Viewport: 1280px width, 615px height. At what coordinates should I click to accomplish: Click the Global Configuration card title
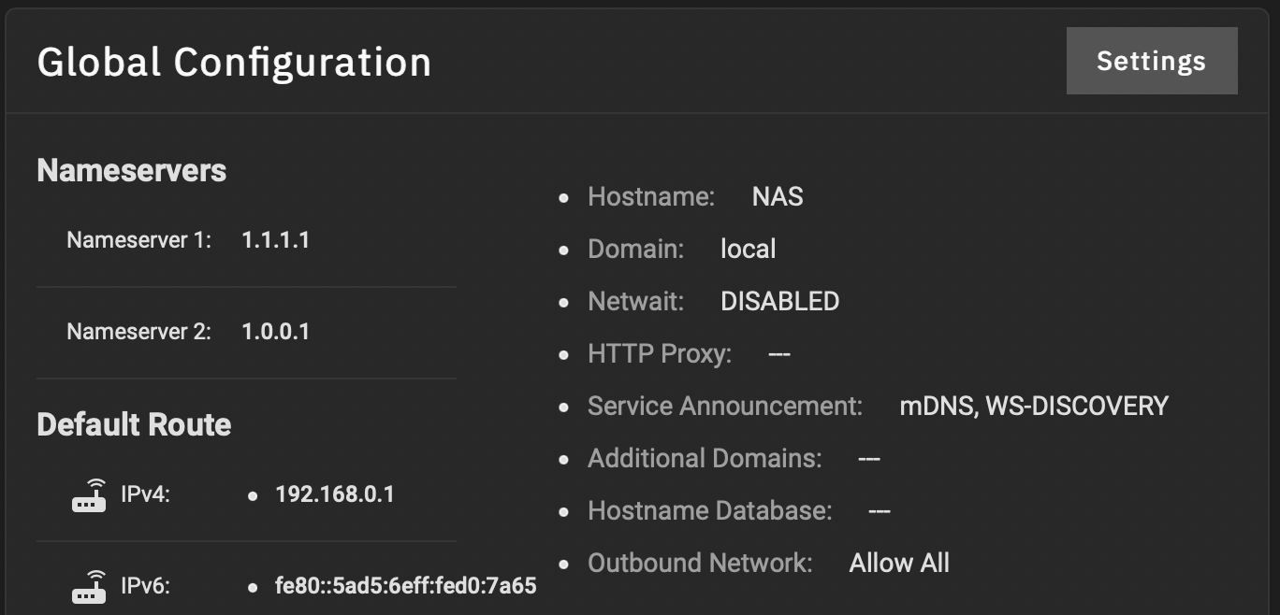coord(234,63)
